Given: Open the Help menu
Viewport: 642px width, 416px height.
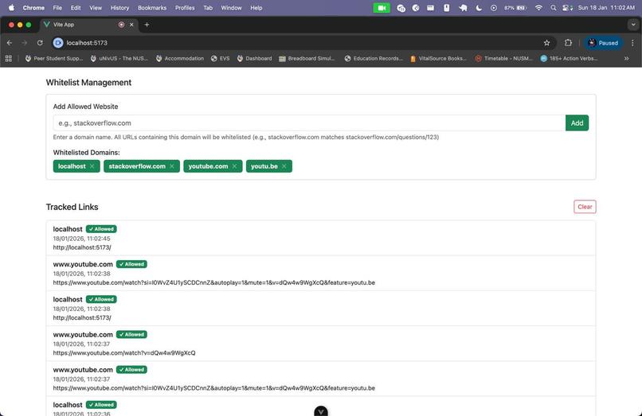Looking at the screenshot, I should point(256,8).
